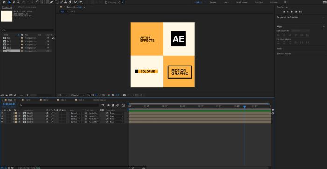The image size is (327, 169).
Task: Switch to the Review workspace
Action: pos(213,2)
